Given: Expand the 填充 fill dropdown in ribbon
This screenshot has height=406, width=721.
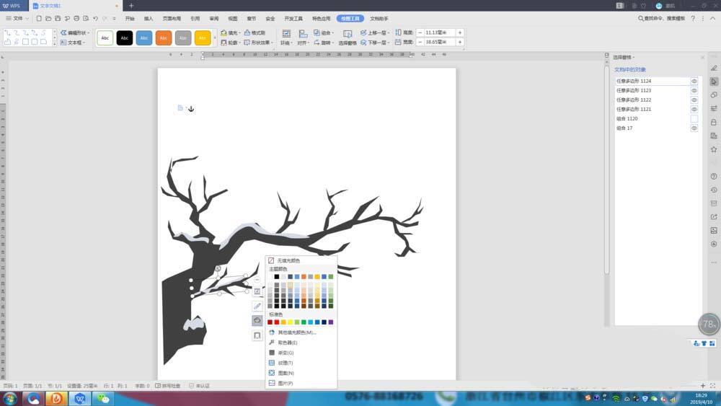Looking at the screenshot, I should click(x=239, y=33).
